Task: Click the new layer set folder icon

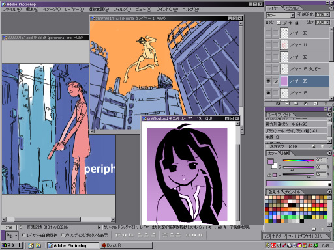Action: click(x=296, y=104)
